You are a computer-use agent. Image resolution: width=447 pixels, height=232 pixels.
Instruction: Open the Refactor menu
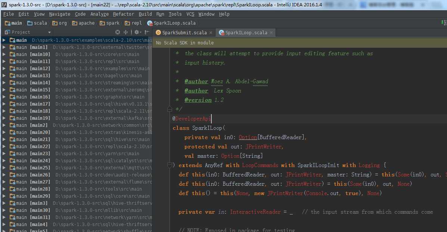coord(124,14)
